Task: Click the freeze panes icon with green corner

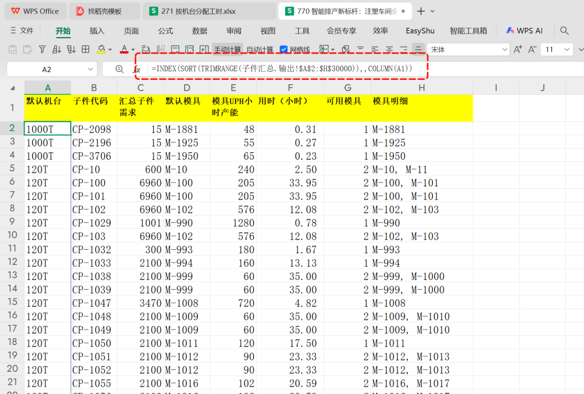Action: tap(189, 50)
